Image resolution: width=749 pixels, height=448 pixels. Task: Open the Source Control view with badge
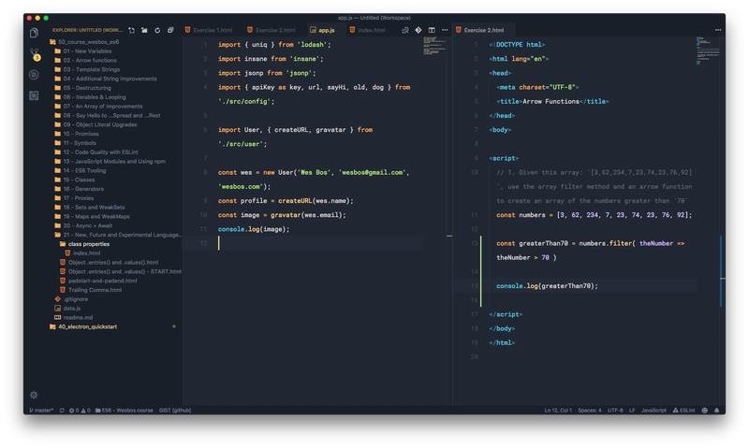click(35, 54)
